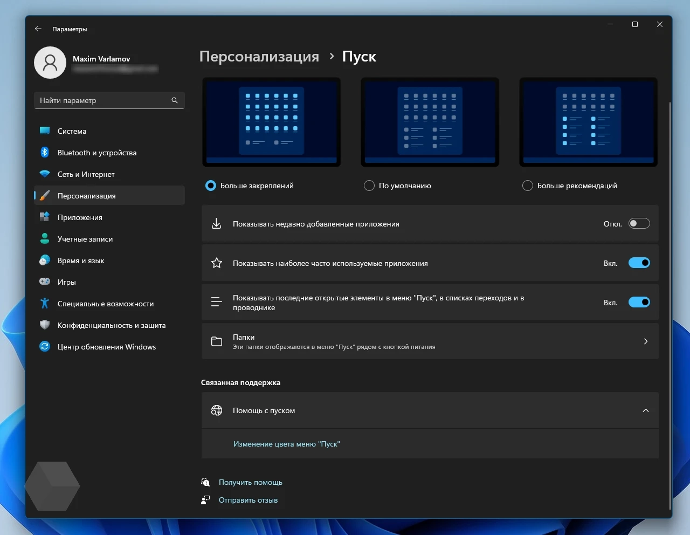The height and width of the screenshot is (535, 690).
Task: Click the Пуск page title
Action: pos(359,57)
